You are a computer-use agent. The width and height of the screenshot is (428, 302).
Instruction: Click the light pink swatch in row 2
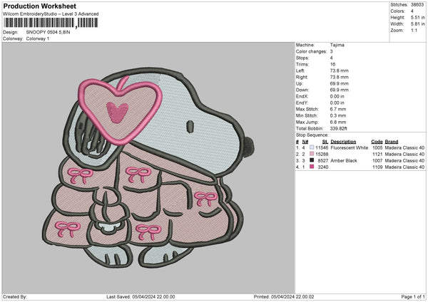312,154
